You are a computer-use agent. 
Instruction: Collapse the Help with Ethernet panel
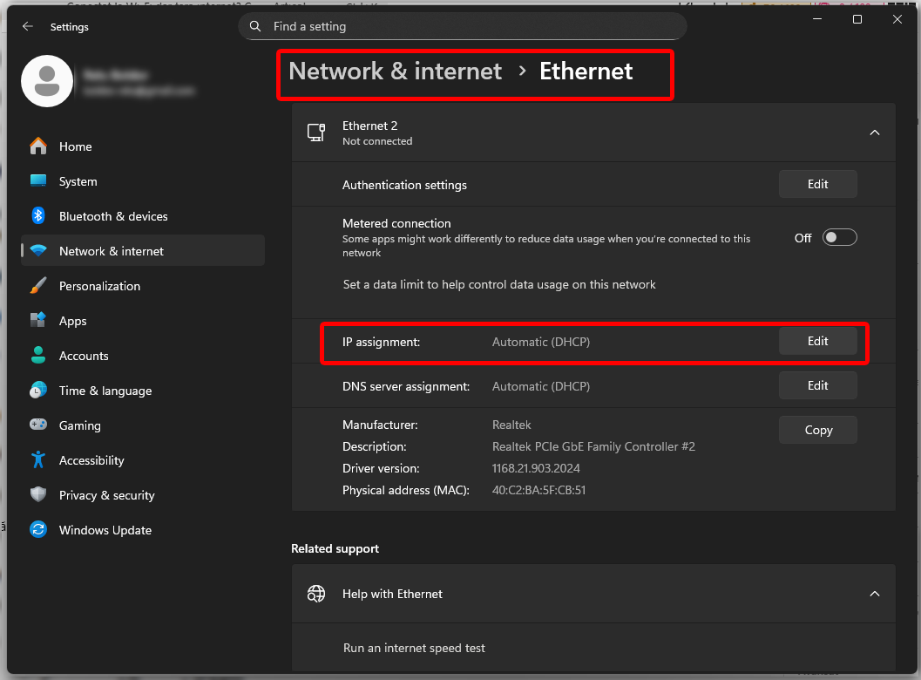click(x=874, y=594)
